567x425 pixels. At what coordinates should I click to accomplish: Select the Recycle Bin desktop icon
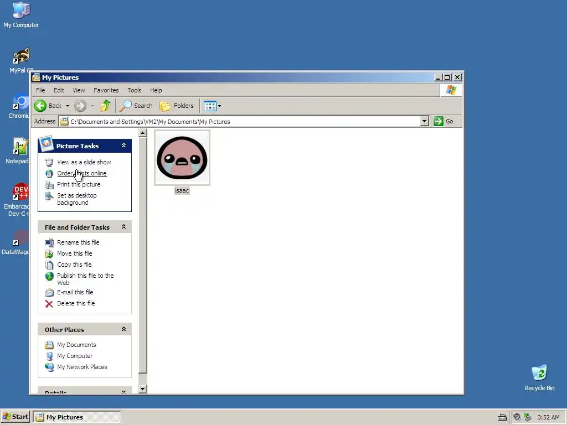coord(539,377)
